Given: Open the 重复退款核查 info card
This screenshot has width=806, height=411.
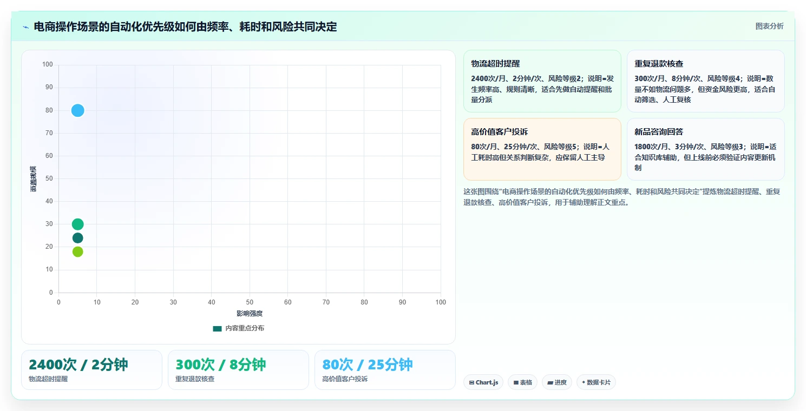Looking at the screenshot, I should (x=705, y=81).
